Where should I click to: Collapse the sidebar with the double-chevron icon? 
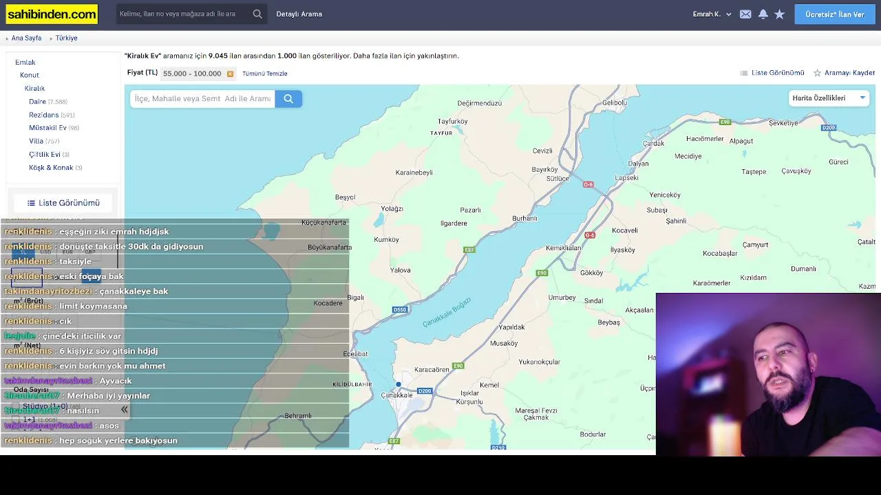125,410
